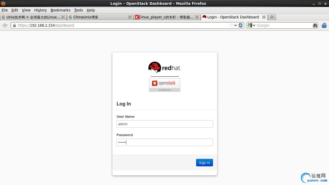The width and height of the screenshot is (329, 185).
Task: Click the Red Hat logo
Action: 164,68
